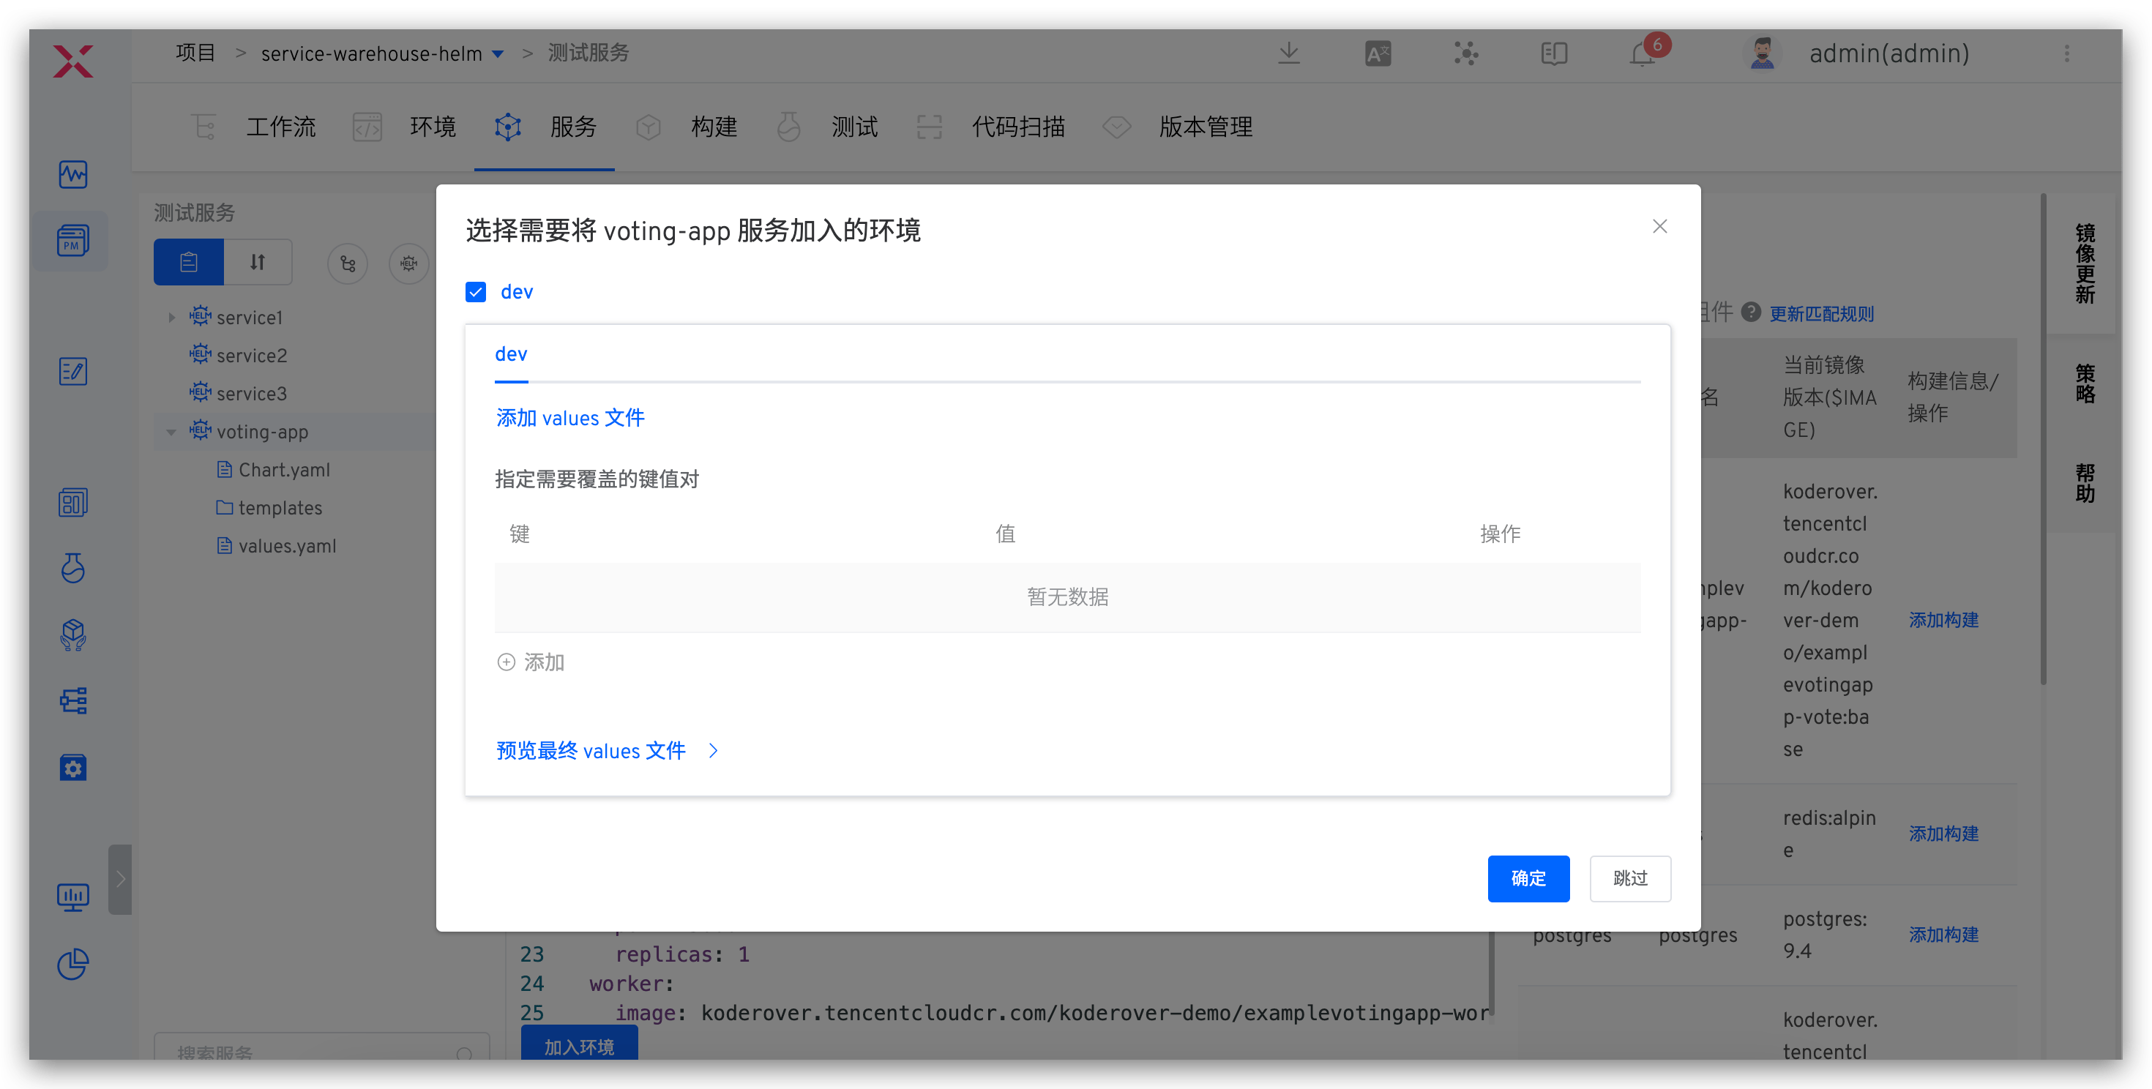Open the data overview monitor sidebar icon

coord(73,898)
